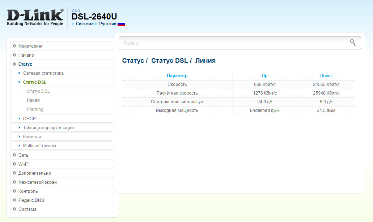This screenshot has width=373, height=222.
Task: Open the Клиенты status item
Action: point(32,137)
